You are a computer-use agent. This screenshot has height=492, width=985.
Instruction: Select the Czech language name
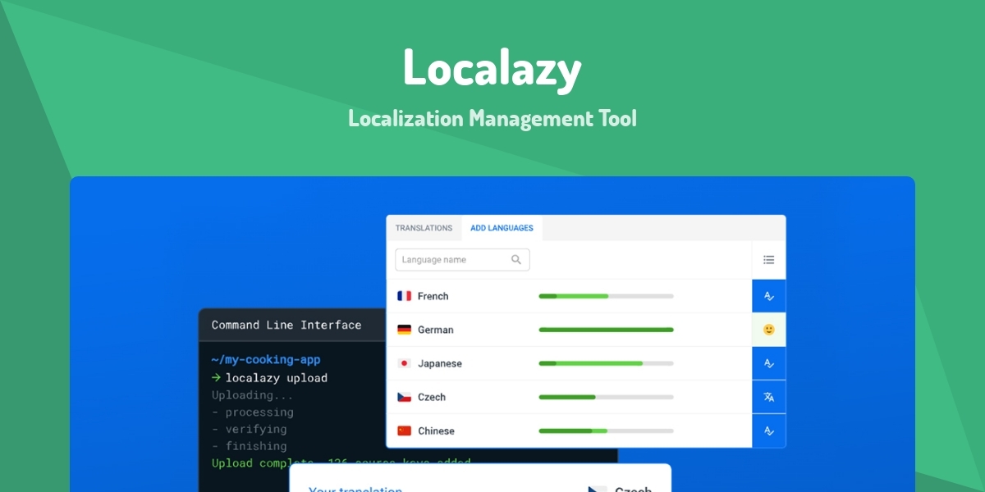coord(432,397)
